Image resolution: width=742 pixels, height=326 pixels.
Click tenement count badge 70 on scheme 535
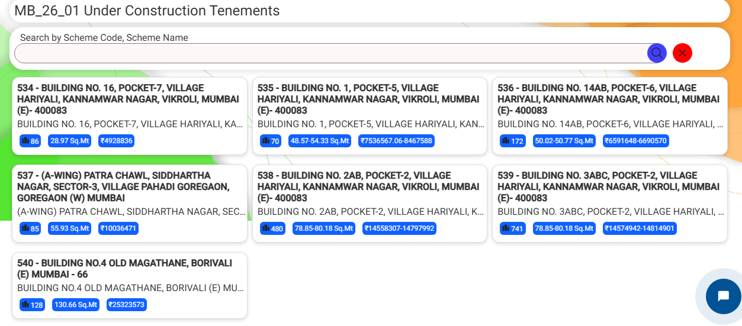click(271, 141)
